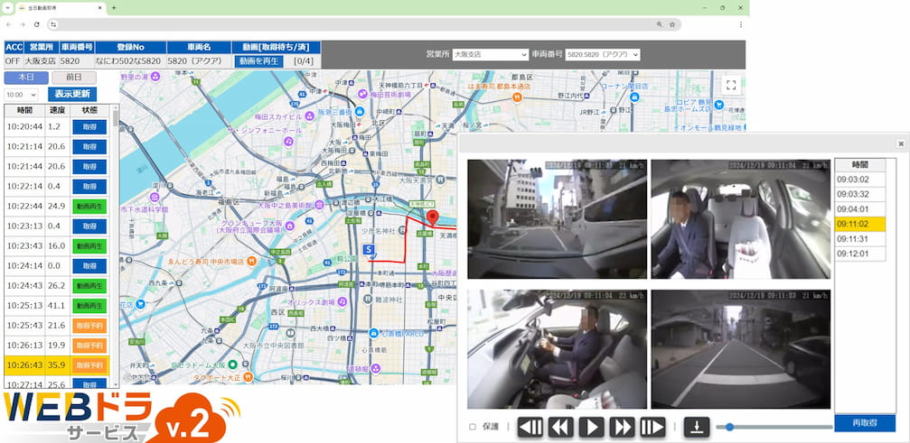Click the blue S start marker on the map
This screenshot has height=443, width=910.
coord(368,250)
